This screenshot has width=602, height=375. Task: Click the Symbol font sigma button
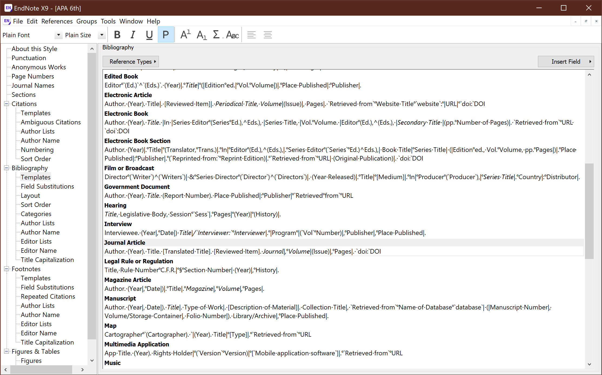[216, 35]
